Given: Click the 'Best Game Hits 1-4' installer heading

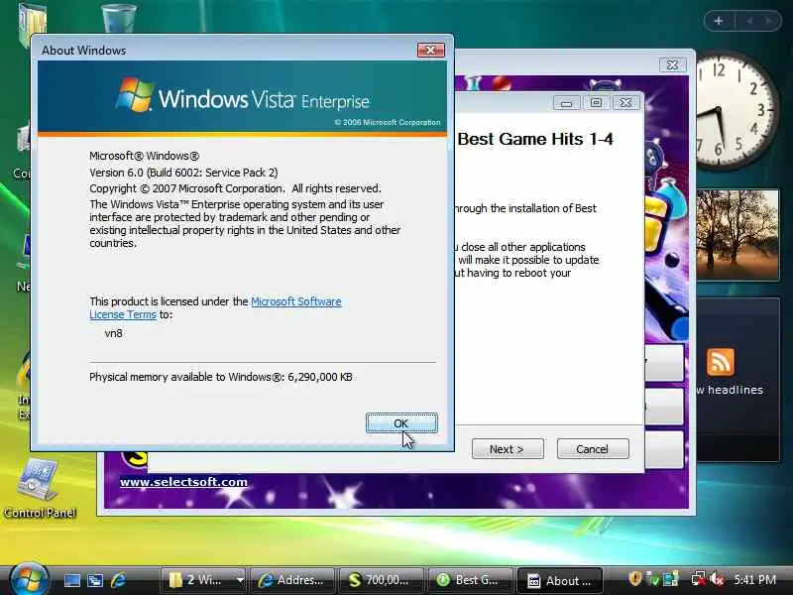Looking at the screenshot, I should click(x=535, y=139).
